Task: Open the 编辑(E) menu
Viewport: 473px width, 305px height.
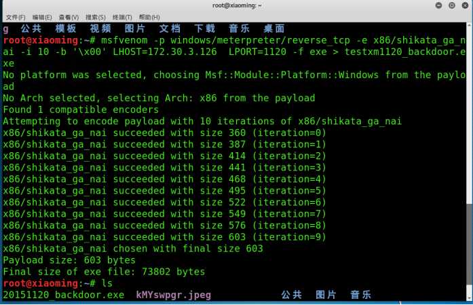Action: coord(42,17)
